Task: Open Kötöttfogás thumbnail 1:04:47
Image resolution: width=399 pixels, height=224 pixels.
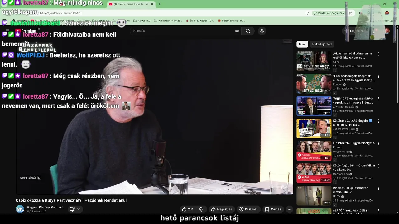Action: 314,173
